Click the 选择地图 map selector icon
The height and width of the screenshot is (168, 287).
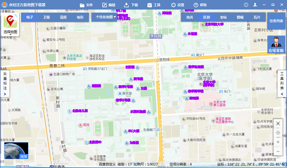(x=10, y=24)
